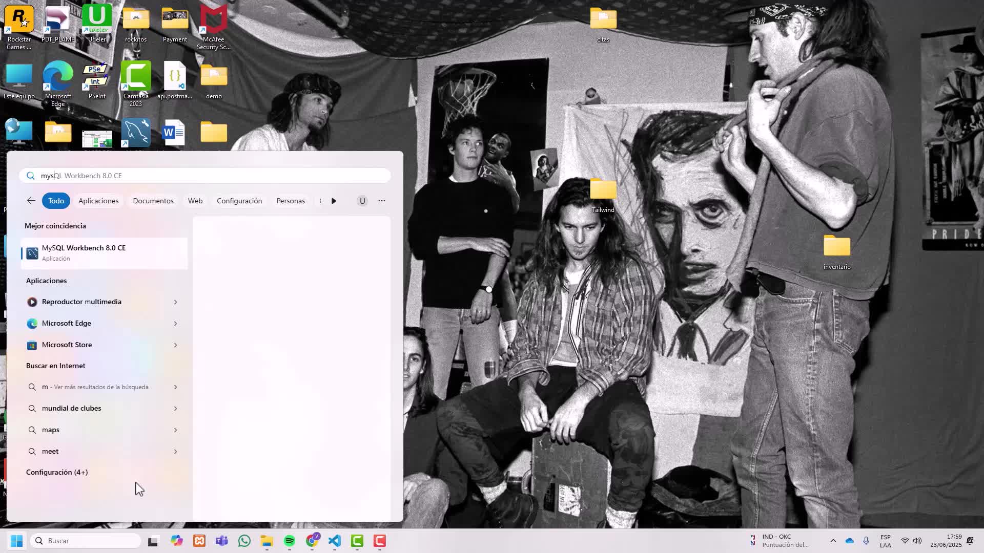
Task: Click the search box containing 'mys'
Action: (x=205, y=176)
